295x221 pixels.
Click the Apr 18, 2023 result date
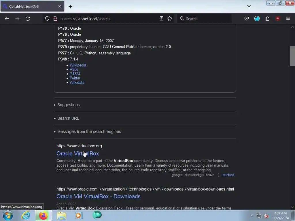(x=66, y=204)
